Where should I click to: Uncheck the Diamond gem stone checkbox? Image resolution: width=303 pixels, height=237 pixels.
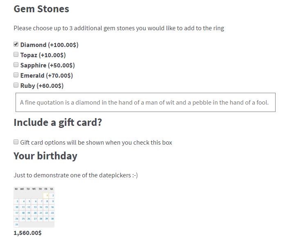coord(16,45)
